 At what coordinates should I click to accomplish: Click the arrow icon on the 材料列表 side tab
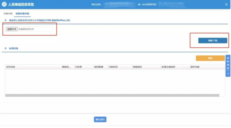[228, 74]
